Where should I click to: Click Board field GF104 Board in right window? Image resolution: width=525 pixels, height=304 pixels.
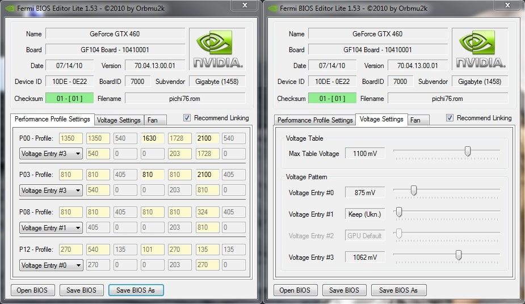click(377, 49)
